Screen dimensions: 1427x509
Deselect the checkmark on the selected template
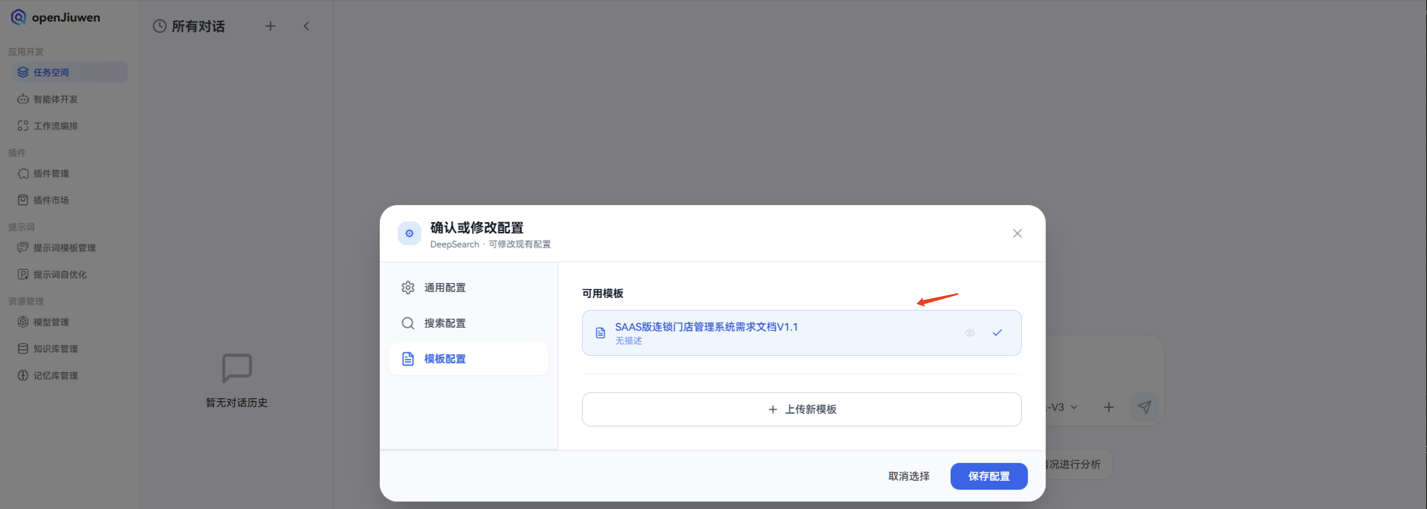click(997, 332)
